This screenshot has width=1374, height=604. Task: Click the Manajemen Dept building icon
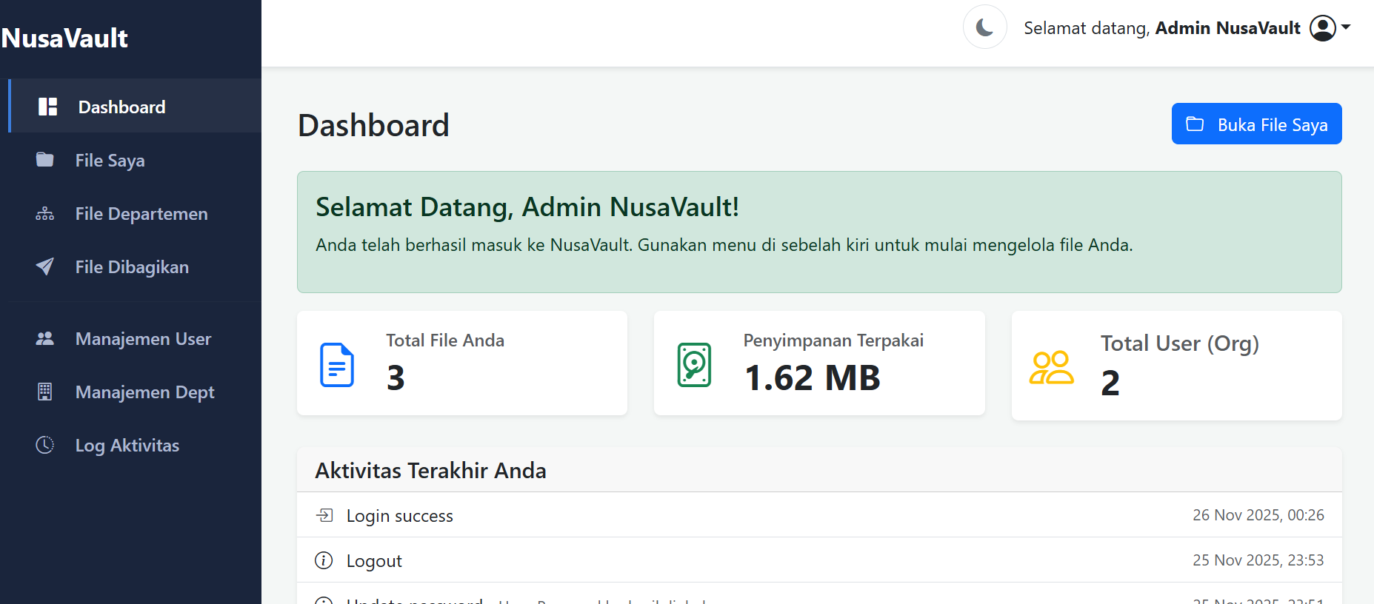point(44,392)
